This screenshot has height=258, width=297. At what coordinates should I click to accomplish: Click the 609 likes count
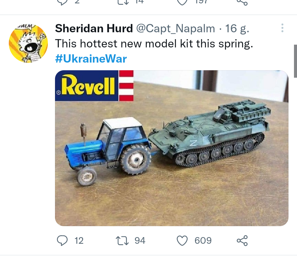pyautogui.click(x=203, y=241)
